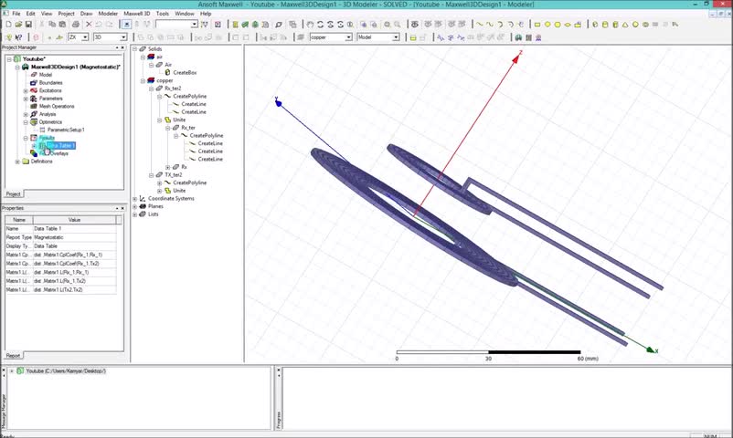The image size is (733, 438).
Task: Open the ZX drawing plane dropdown
Action: point(85,37)
